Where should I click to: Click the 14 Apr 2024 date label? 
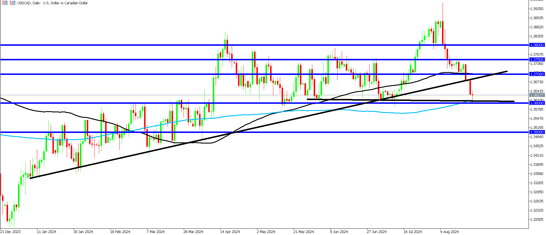click(x=230, y=232)
